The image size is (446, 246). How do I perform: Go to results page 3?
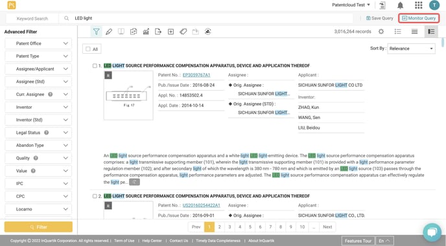pos(229,227)
